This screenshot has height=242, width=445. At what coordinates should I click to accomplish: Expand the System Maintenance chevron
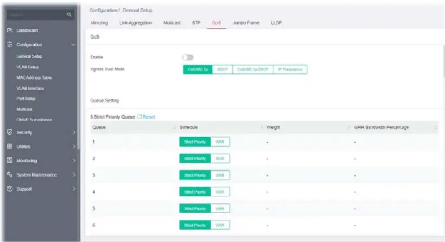pos(74,174)
